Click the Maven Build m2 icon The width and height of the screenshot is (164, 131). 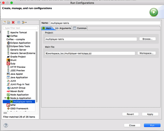[x=8, y=91]
